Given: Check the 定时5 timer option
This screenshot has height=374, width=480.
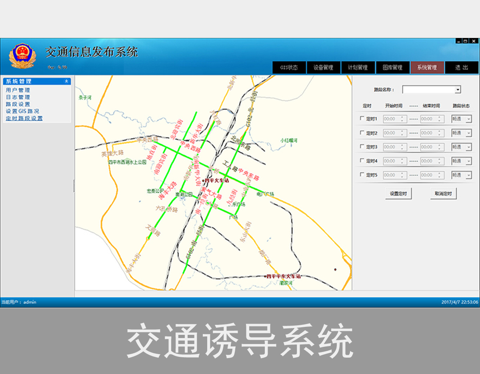Looking at the screenshot, I should tap(362, 175).
